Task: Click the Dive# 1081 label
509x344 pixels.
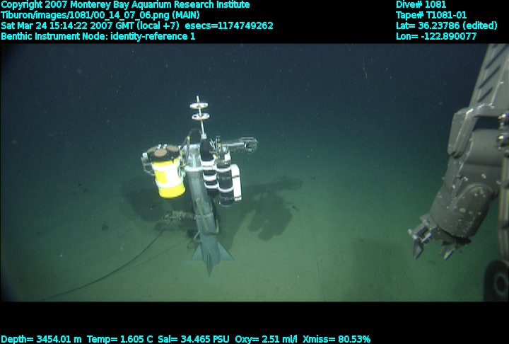Action: coord(421,4)
